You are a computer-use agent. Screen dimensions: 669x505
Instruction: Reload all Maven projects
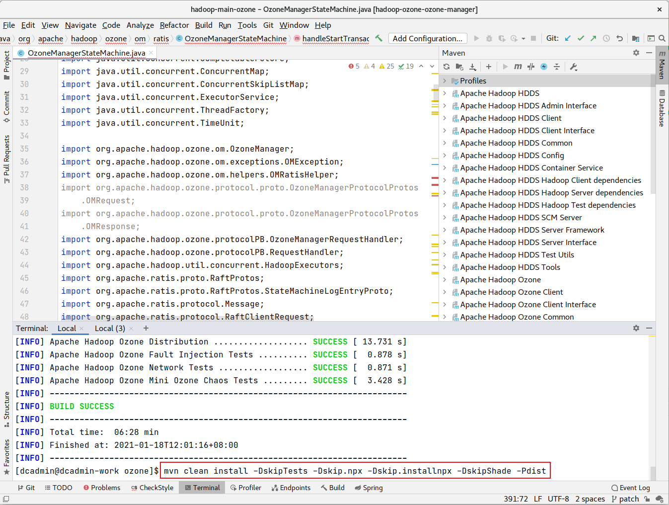click(x=446, y=66)
